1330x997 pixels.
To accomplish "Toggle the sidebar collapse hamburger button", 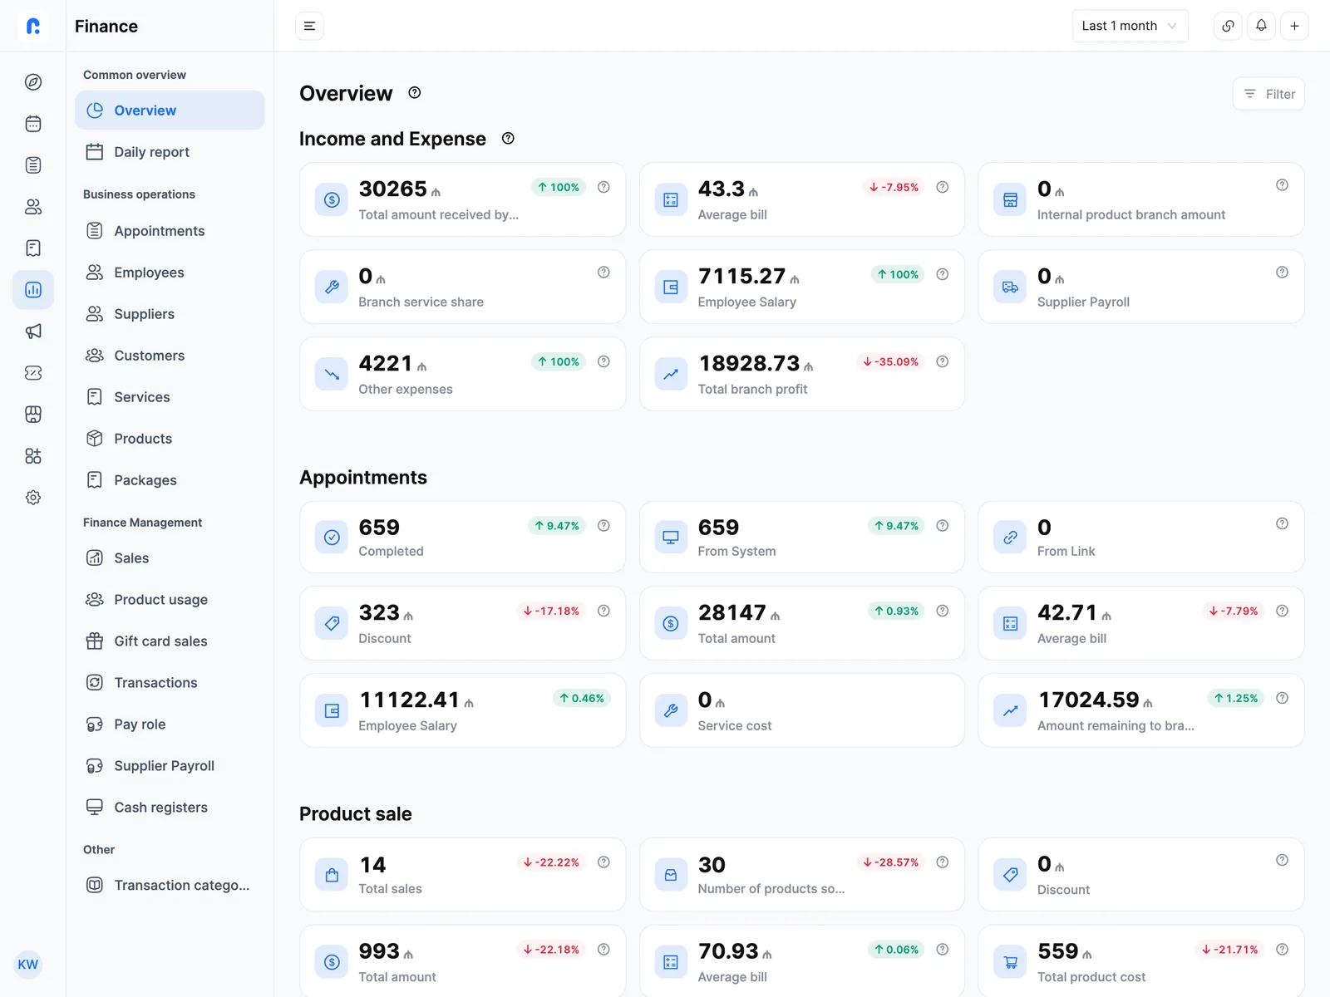I will pyautogui.click(x=309, y=26).
